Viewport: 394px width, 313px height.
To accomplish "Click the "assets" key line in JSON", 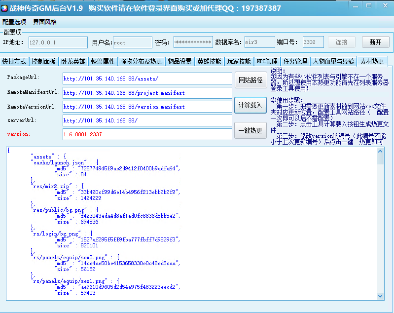I will 48,156.
